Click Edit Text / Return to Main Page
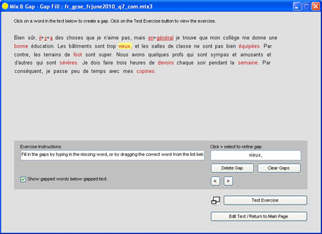The image size is (322, 234). tap(259, 217)
